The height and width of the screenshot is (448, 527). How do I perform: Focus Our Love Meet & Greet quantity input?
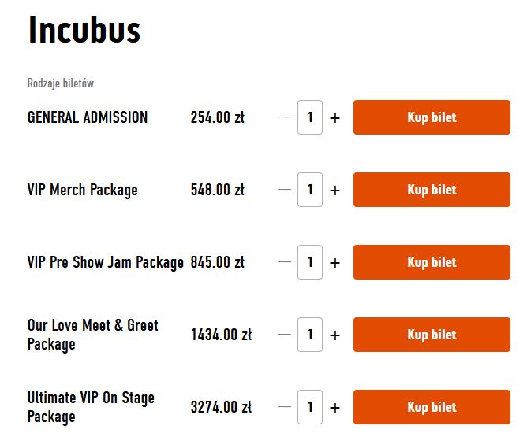310,335
